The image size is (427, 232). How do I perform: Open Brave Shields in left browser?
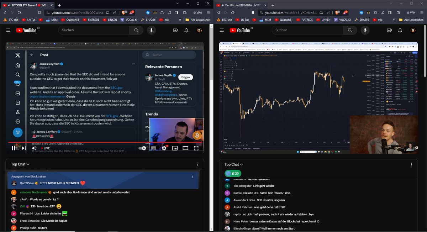point(125,12)
